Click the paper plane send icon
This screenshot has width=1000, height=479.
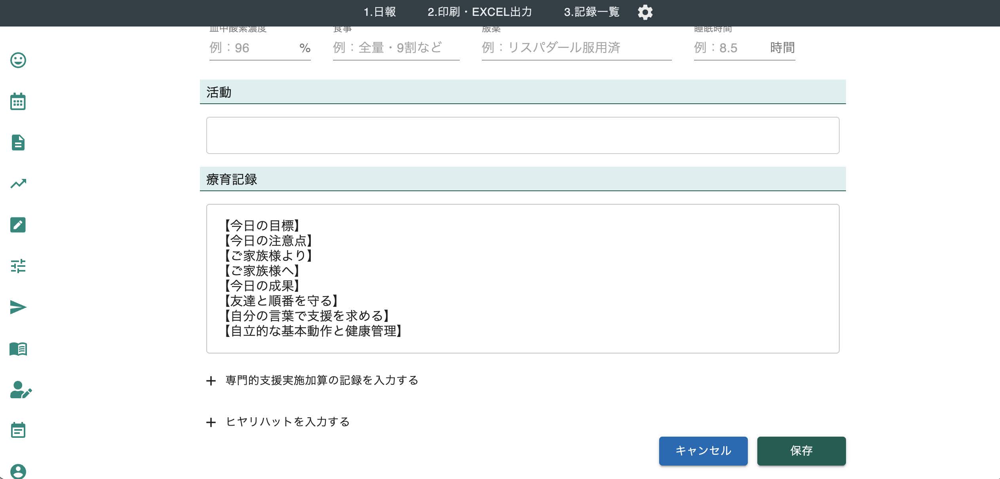[x=18, y=307]
